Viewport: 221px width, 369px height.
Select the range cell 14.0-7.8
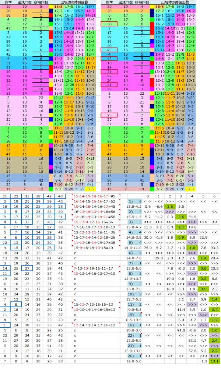(134, 258)
